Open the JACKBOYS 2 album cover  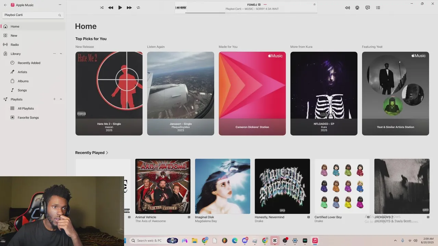pyautogui.click(x=402, y=186)
